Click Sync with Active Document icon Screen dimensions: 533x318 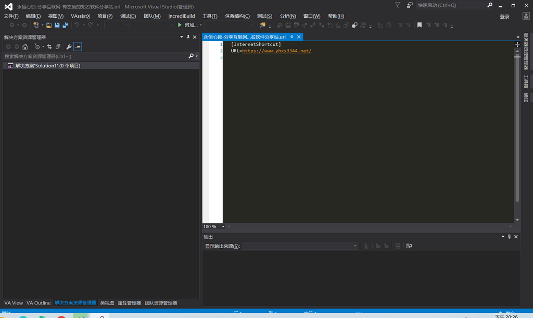pos(49,46)
